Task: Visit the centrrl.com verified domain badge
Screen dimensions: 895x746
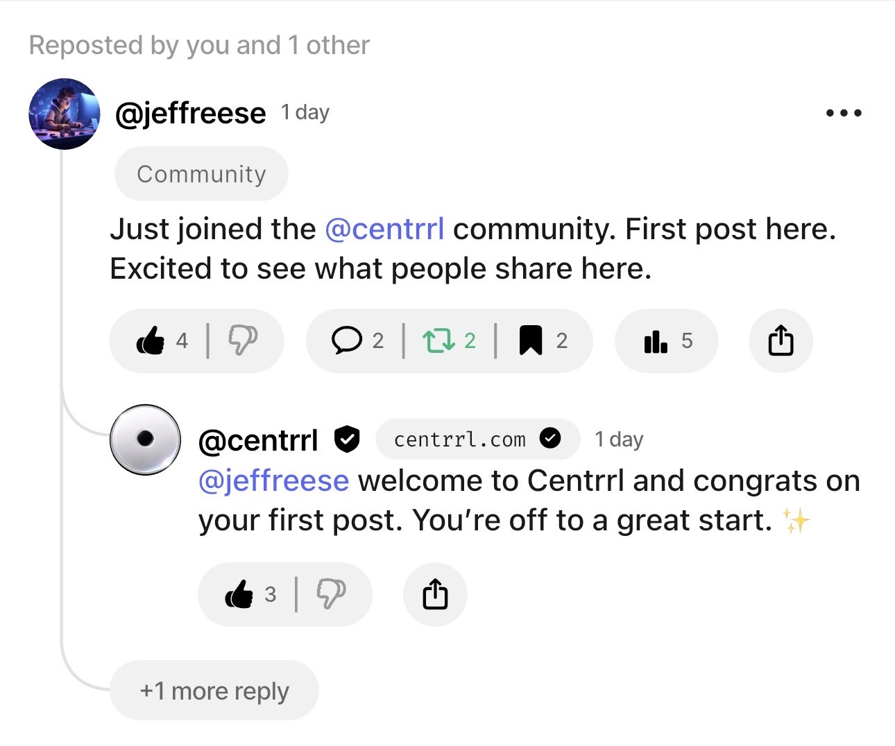Action: tap(477, 439)
